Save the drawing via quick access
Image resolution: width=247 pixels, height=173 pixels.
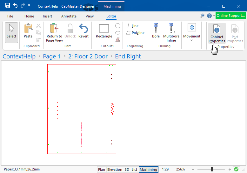[8, 6]
